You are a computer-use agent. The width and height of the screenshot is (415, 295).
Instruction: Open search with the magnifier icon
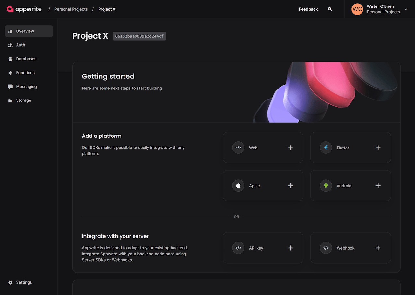pyautogui.click(x=330, y=9)
